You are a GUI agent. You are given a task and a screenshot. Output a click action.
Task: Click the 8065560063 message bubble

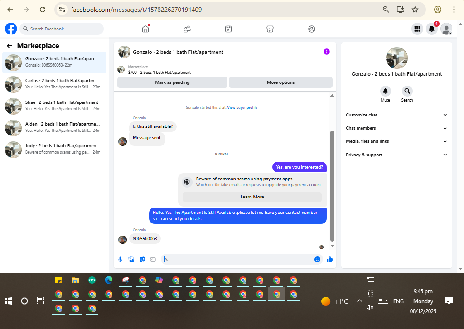pos(145,239)
